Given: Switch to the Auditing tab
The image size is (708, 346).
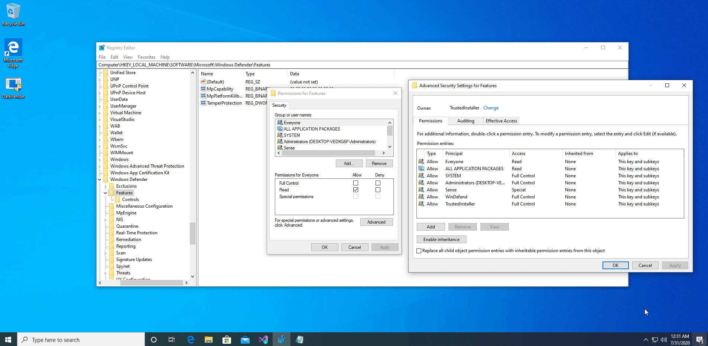Looking at the screenshot, I should pos(466,121).
